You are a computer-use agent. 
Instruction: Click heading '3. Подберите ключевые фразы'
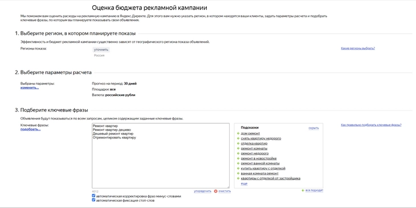coord(51,110)
